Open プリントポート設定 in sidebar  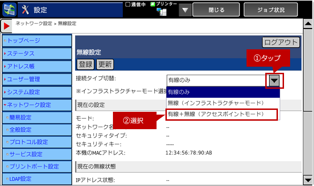(x=37, y=167)
